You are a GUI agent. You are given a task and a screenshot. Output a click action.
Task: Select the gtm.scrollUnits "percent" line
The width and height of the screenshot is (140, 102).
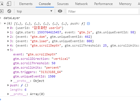point(37,68)
